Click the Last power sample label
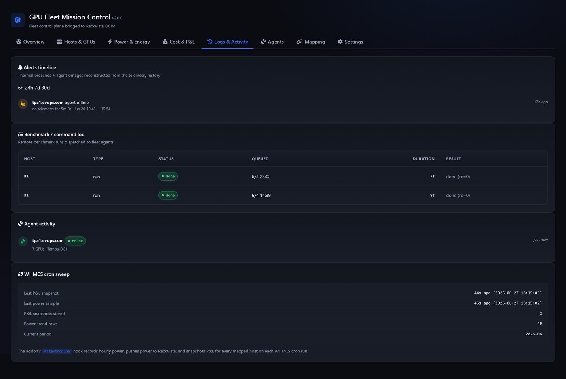The image size is (566, 379). (41, 303)
